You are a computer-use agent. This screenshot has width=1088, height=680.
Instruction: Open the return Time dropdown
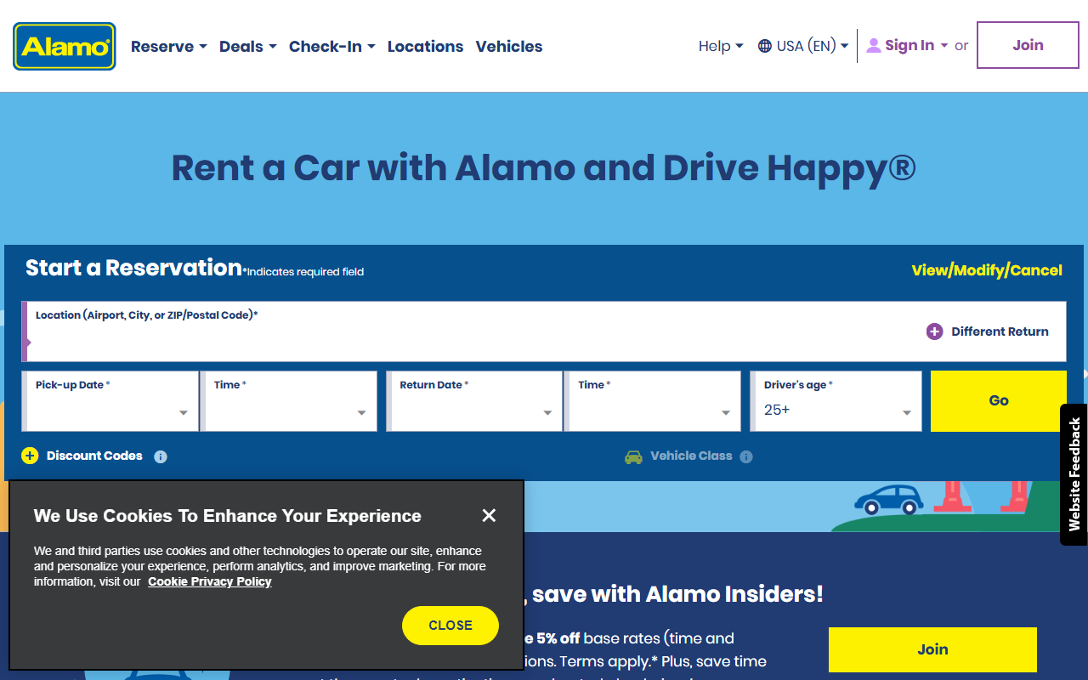point(653,401)
